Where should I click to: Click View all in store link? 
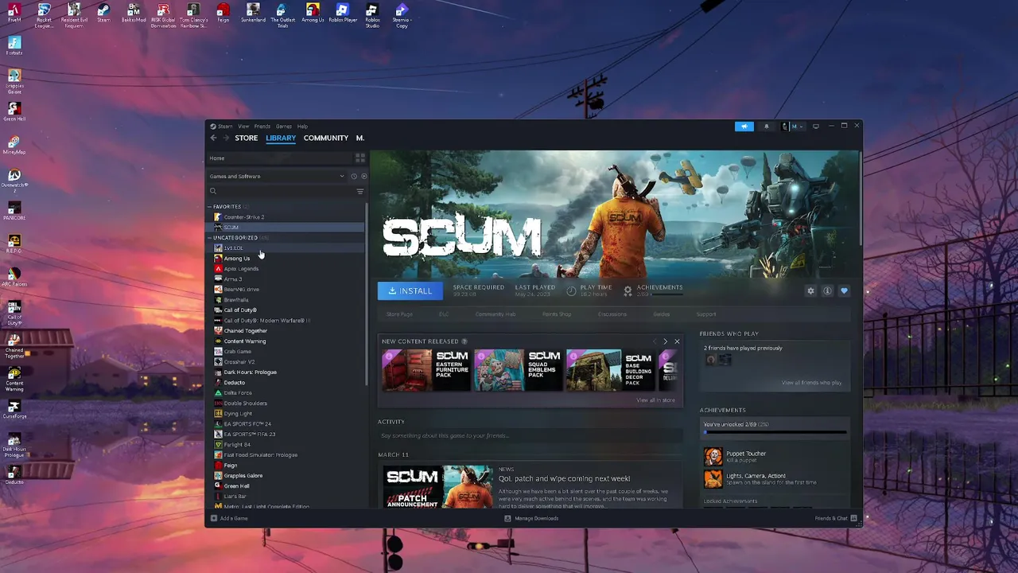click(x=655, y=400)
